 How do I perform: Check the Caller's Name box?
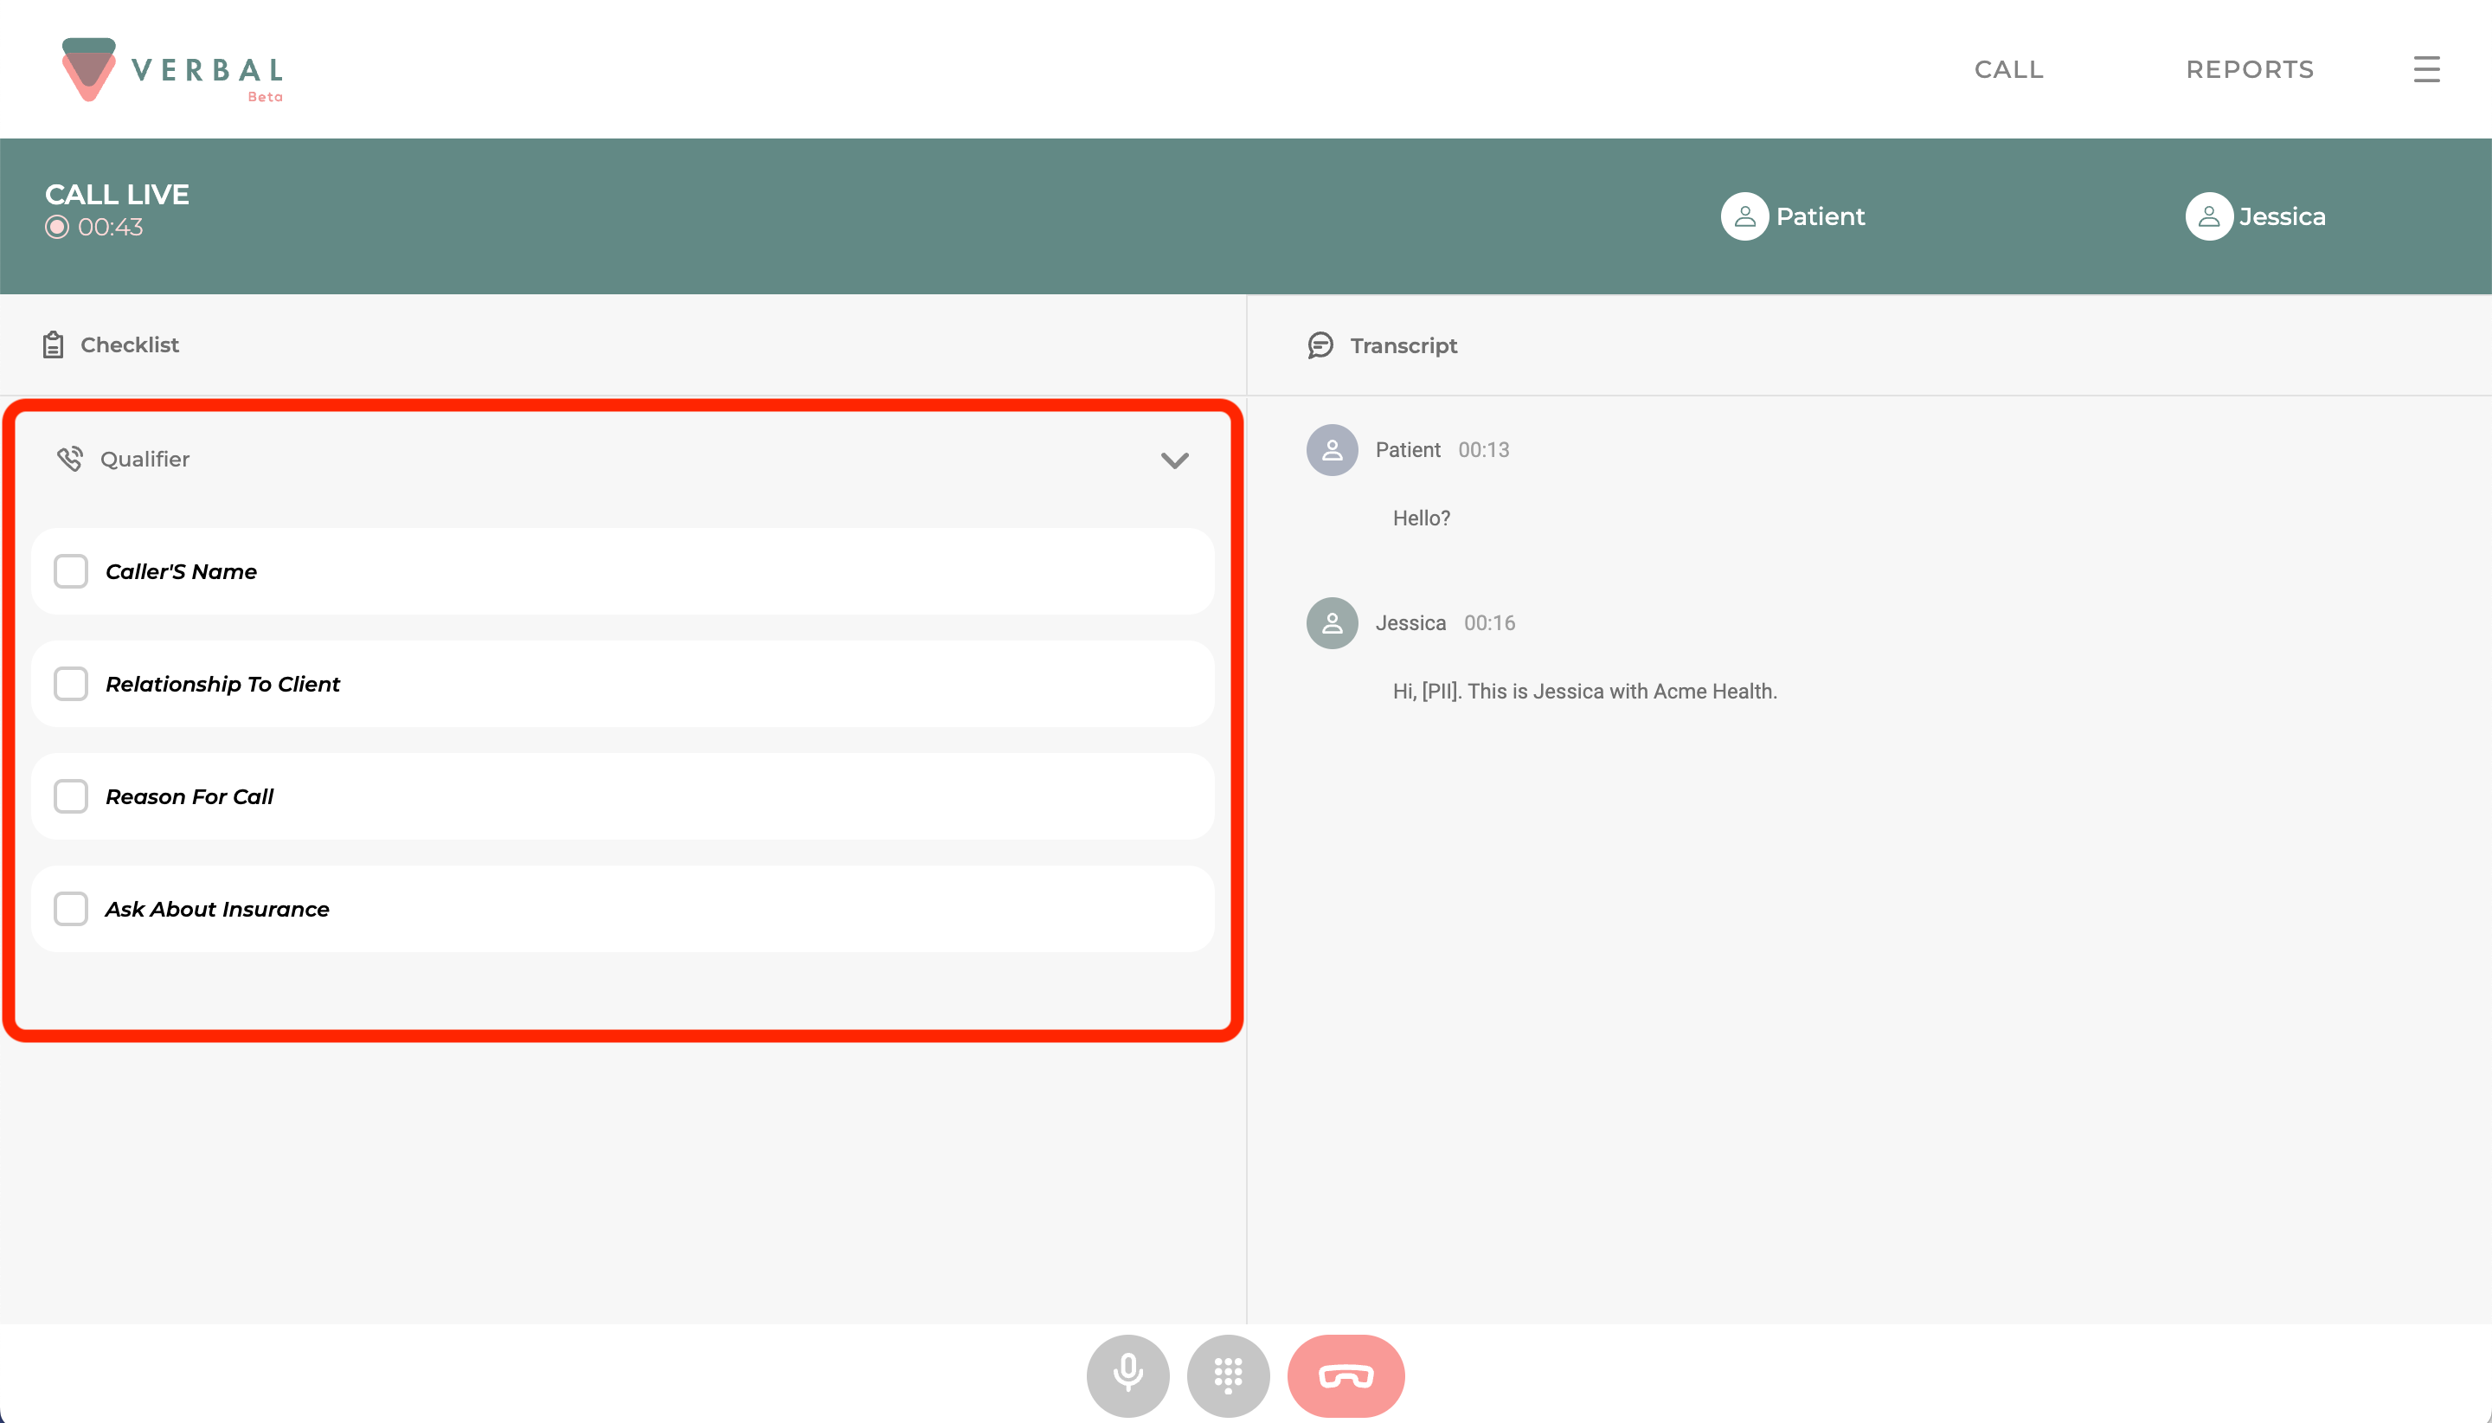point(70,572)
